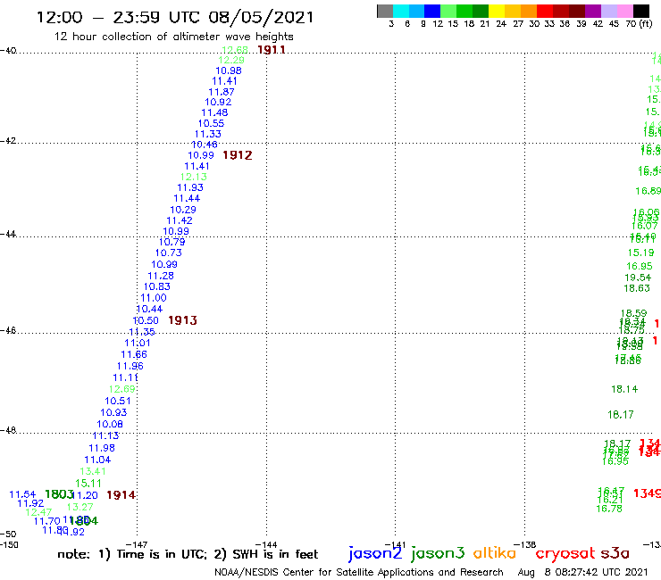Screen dimensions: 661x580
Task: Click timestamp 'Aug 8 08:27:42 UTC 2021'
Action: point(582,572)
